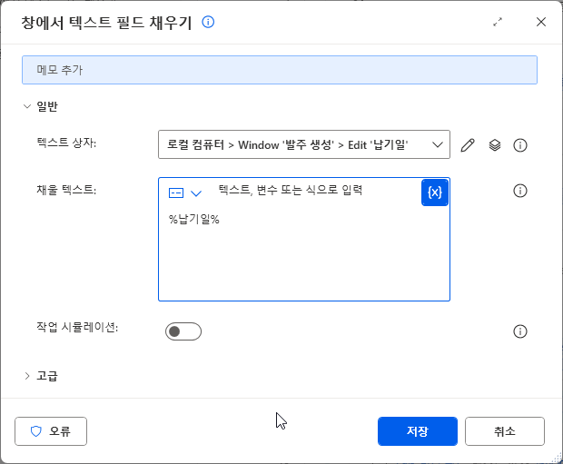Click the 텍스트 상자 label
563x464 pixels.
point(66,143)
